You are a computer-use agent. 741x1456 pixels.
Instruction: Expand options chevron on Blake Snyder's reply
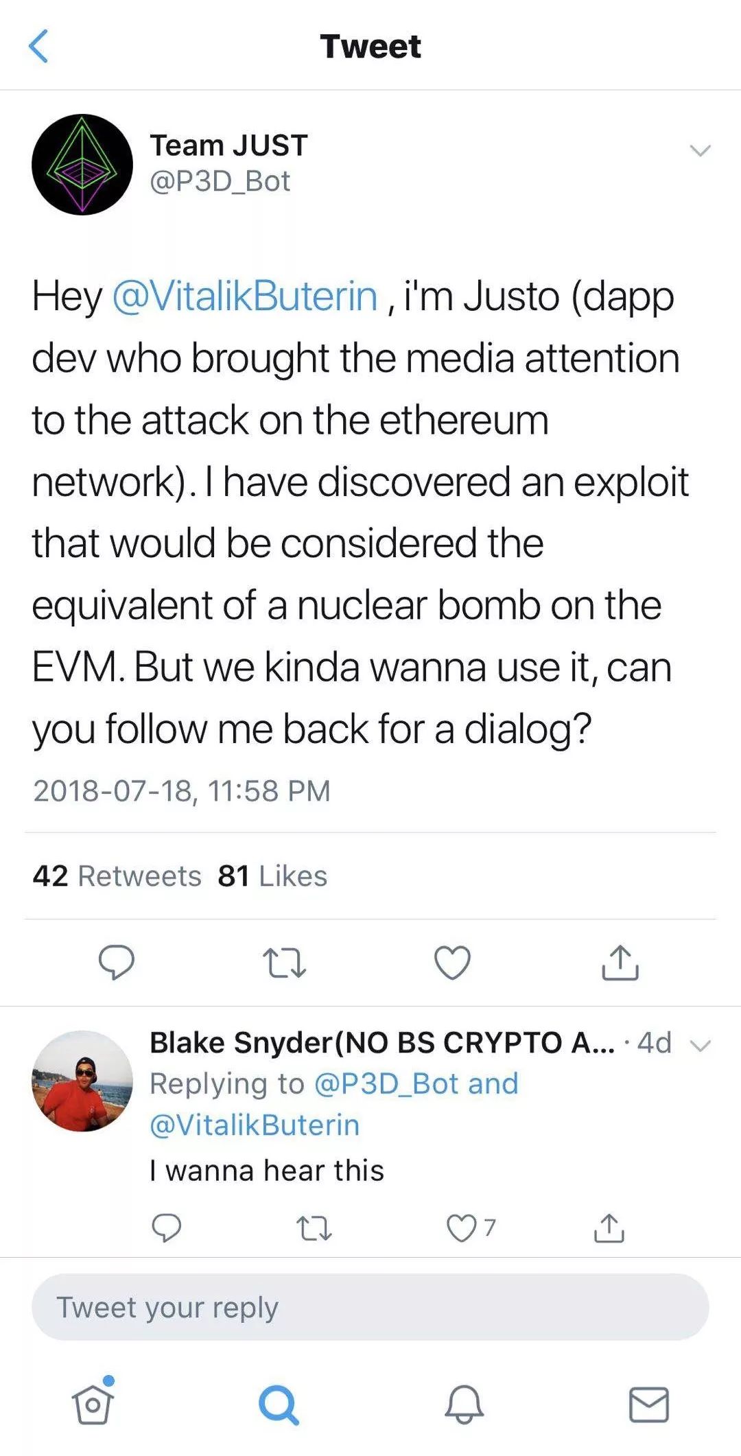[701, 1046]
